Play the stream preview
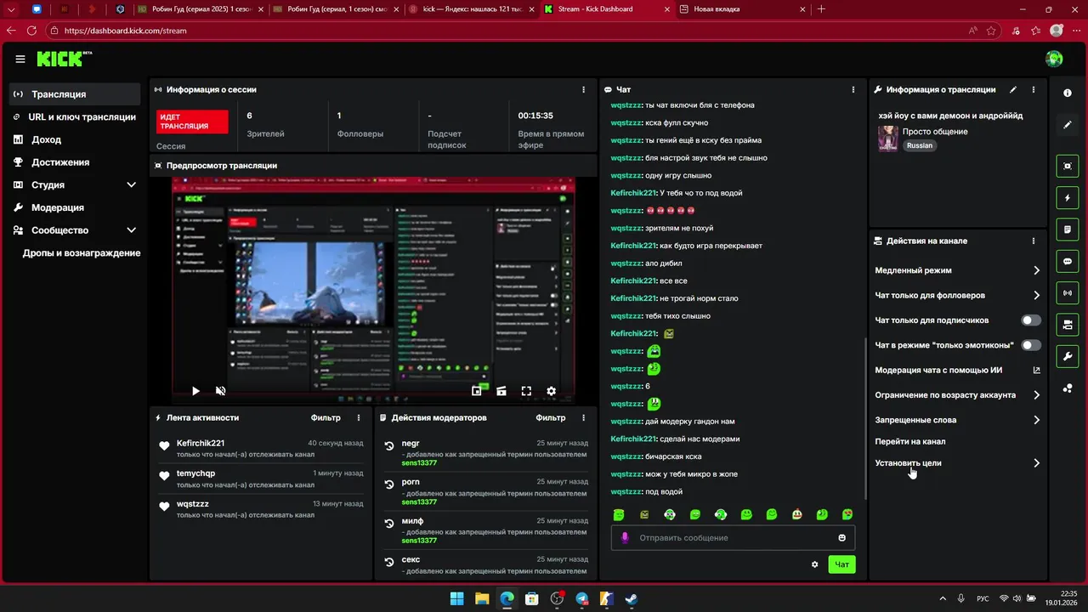The height and width of the screenshot is (612, 1088). [195, 391]
